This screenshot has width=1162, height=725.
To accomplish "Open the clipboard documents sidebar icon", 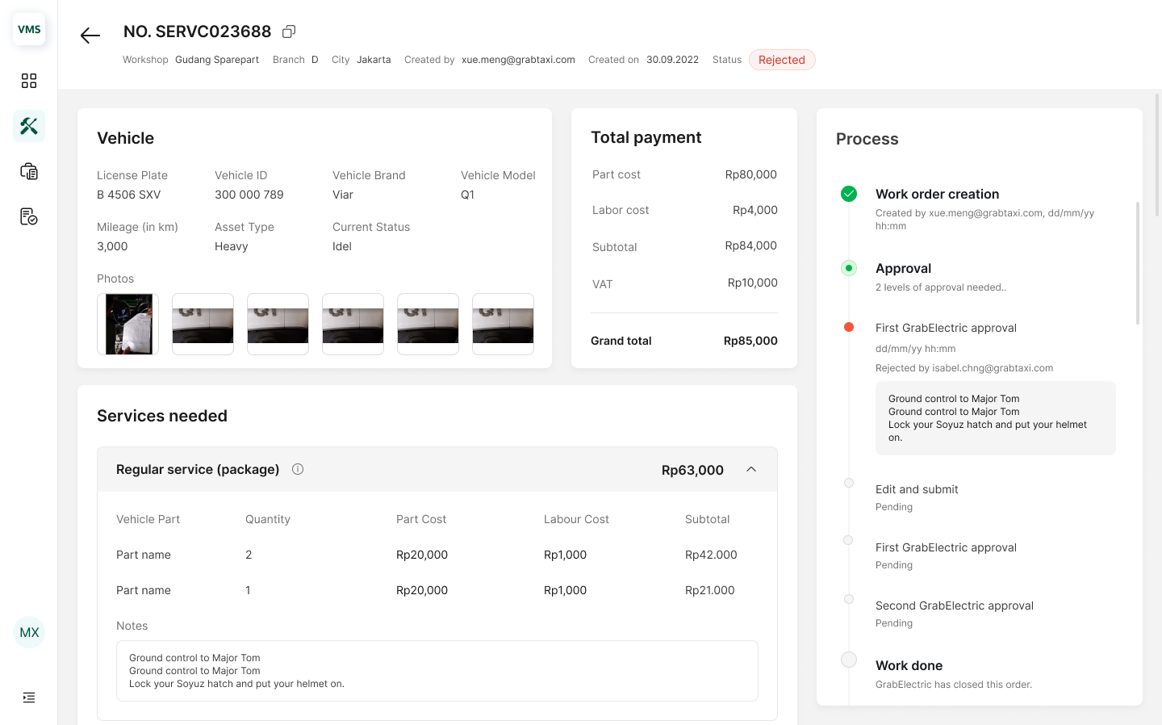I will (29, 171).
